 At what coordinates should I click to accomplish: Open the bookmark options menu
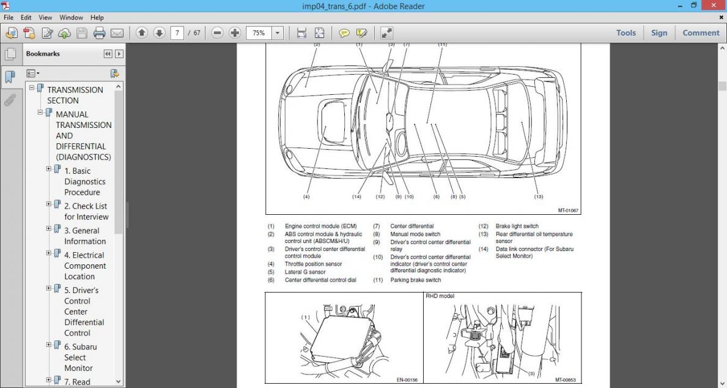[x=31, y=73]
